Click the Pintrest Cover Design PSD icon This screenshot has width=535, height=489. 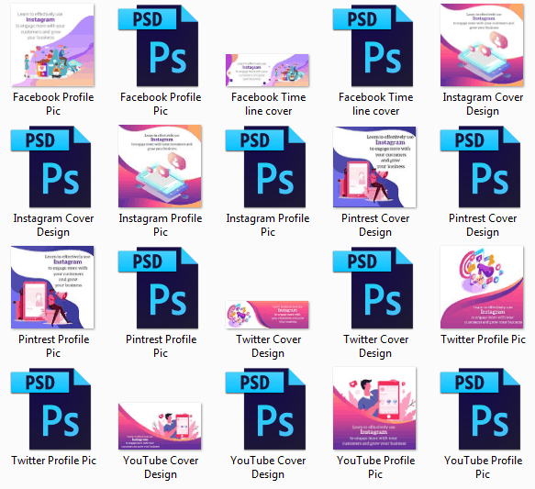coord(481,166)
